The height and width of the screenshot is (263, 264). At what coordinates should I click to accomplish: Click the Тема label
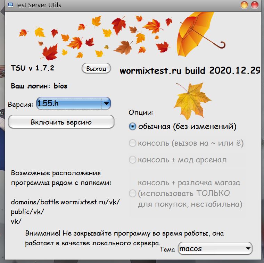tap(167, 249)
